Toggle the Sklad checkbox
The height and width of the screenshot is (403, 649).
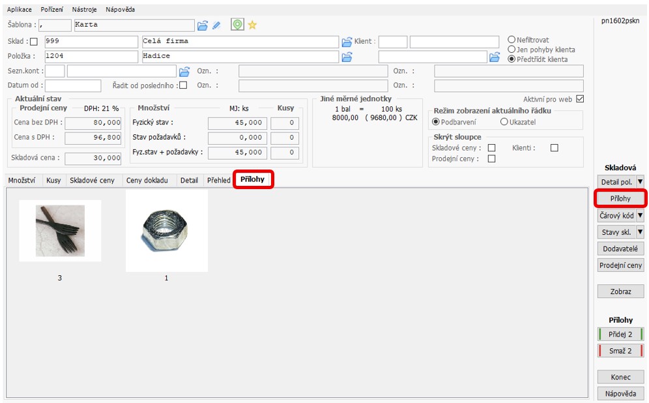34,42
